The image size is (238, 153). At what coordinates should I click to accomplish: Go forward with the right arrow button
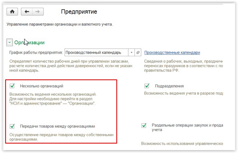[x=37, y=12]
